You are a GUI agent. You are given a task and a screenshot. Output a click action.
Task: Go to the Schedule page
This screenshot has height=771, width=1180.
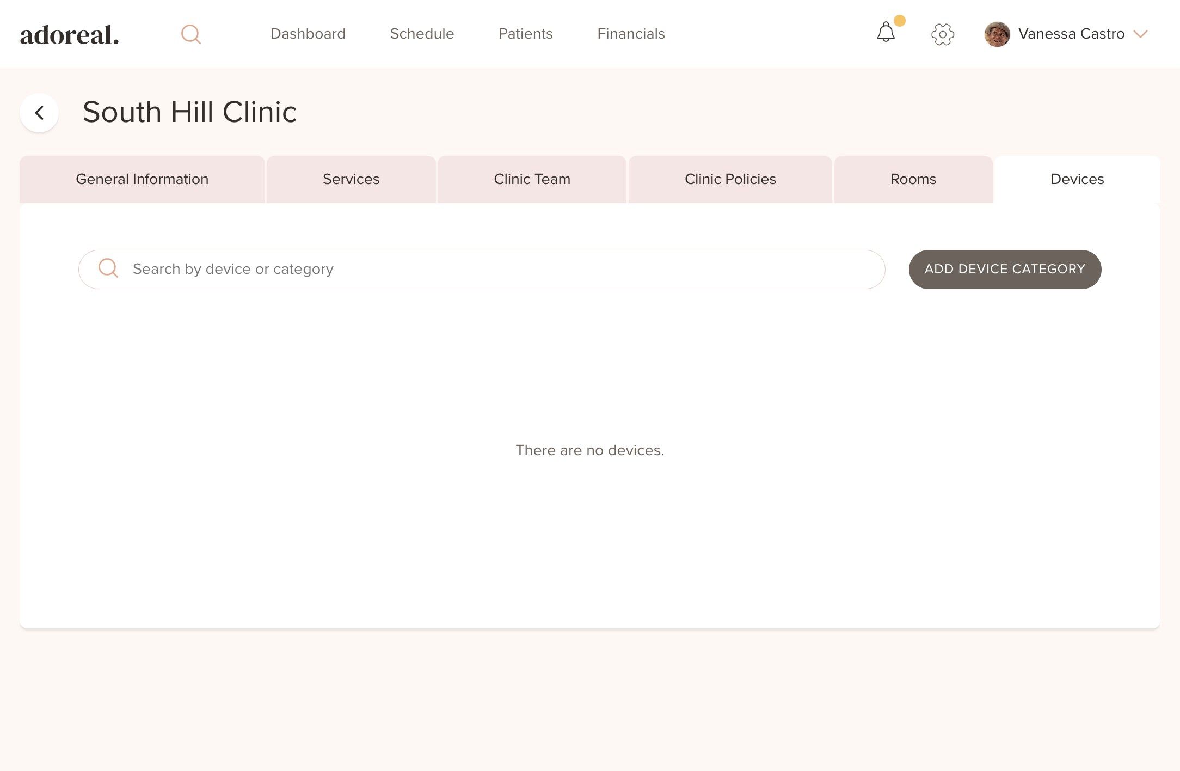(422, 34)
